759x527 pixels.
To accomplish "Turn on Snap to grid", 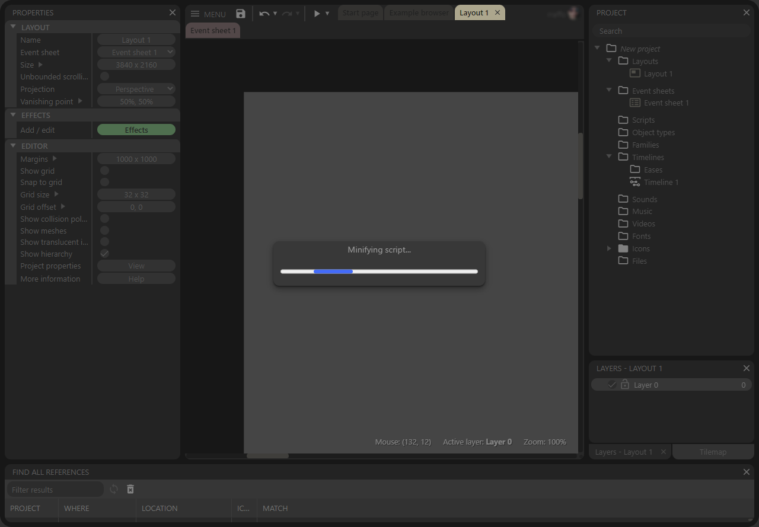I will click(x=104, y=182).
